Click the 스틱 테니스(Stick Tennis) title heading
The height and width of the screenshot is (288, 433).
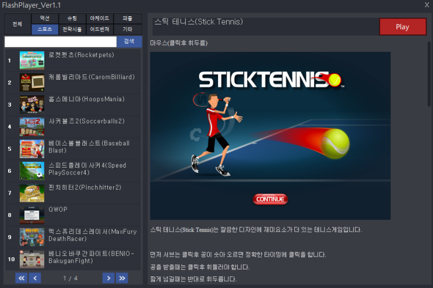pyautogui.click(x=199, y=22)
